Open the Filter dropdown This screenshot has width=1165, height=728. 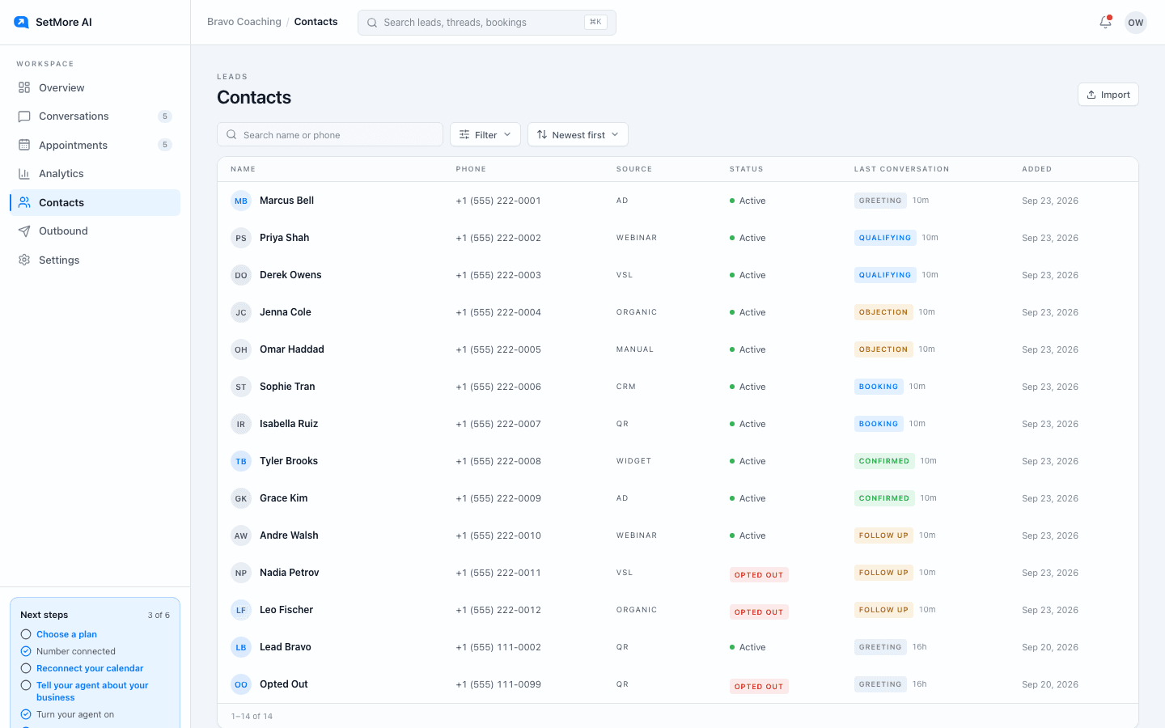[485, 134]
